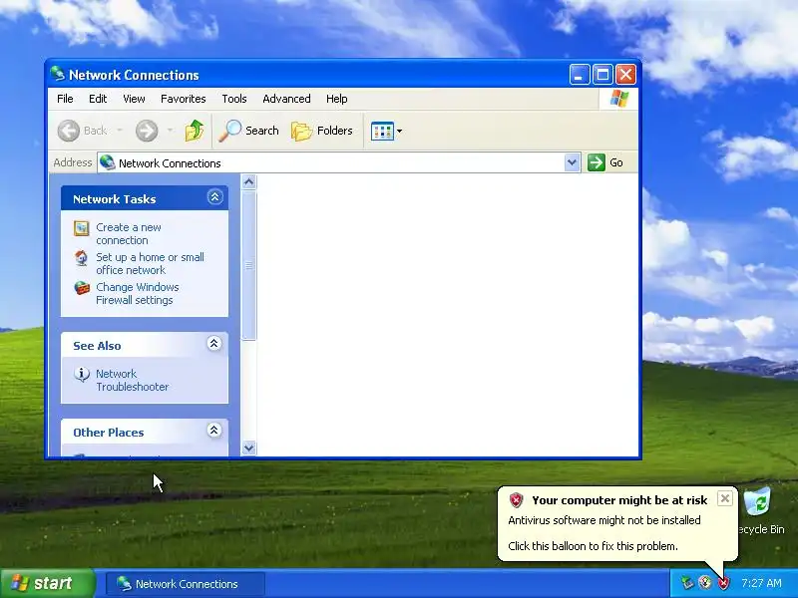Open the Favorites menu
The width and height of the screenshot is (798, 598).
pos(184,99)
